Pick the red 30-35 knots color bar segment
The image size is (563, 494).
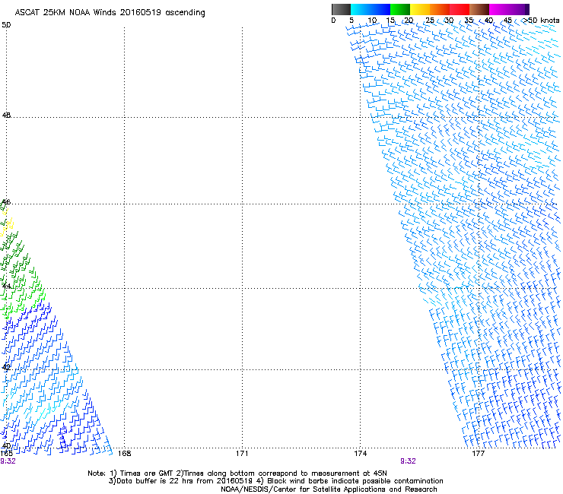coord(460,9)
